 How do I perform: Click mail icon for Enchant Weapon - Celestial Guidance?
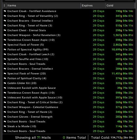click(5, 107)
